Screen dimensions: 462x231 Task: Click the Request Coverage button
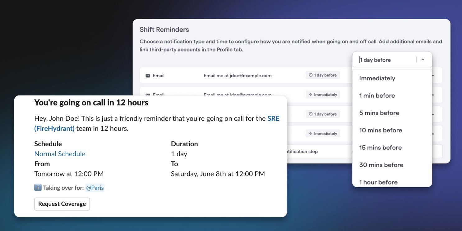[x=62, y=204]
